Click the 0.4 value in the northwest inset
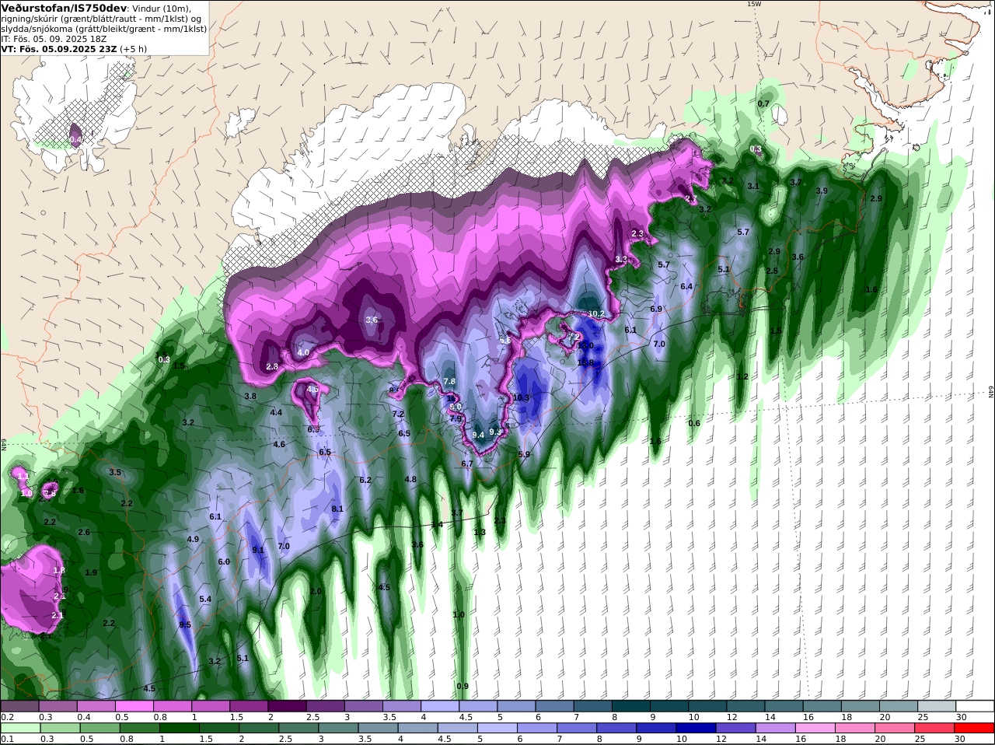This screenshot has height=745, width=995. click(75, 140)
